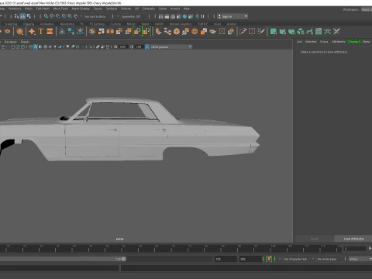372x279 pixels.
Task: Apply the Bevel shelf tool
Action: (x=177, y=32)
